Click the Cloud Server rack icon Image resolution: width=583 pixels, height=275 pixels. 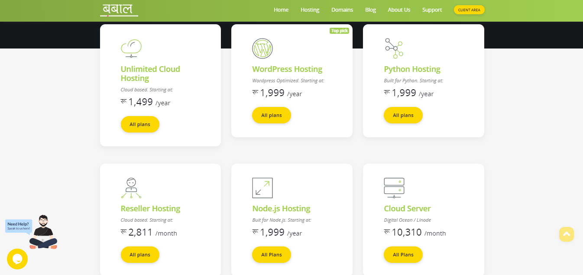point(394,188)
